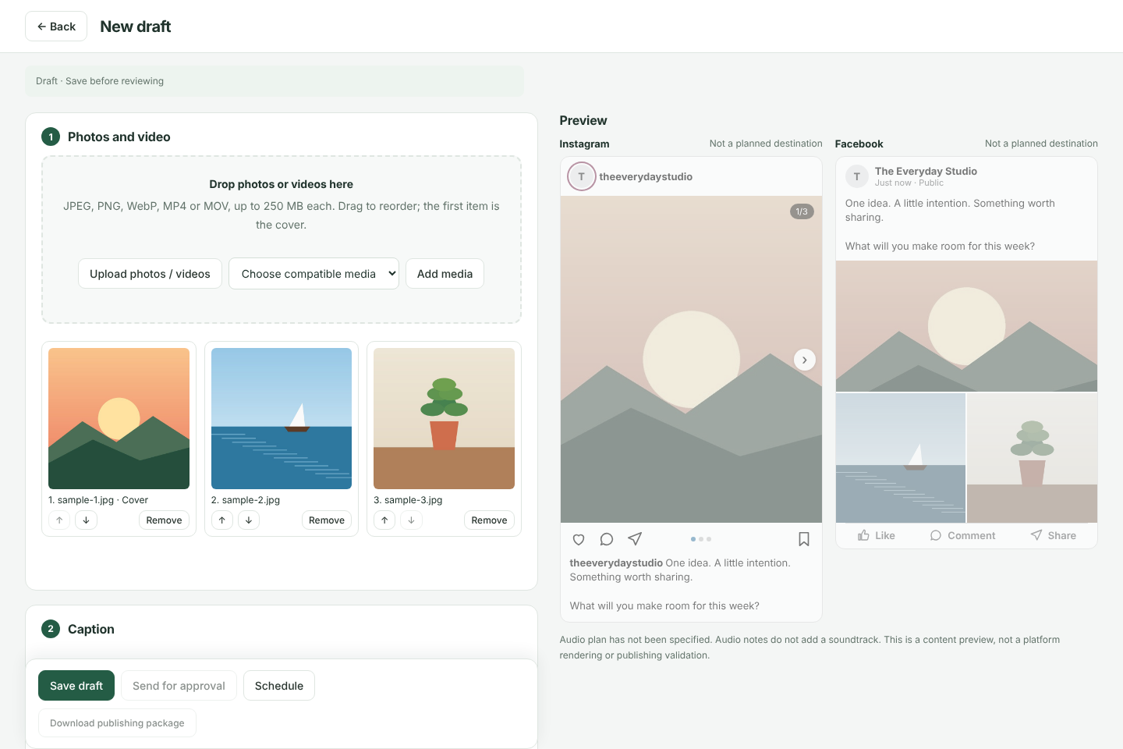This screenshot has width=1123, height=749.
Task: Click the Instagram carousel page dots
Action: [701, 539]
